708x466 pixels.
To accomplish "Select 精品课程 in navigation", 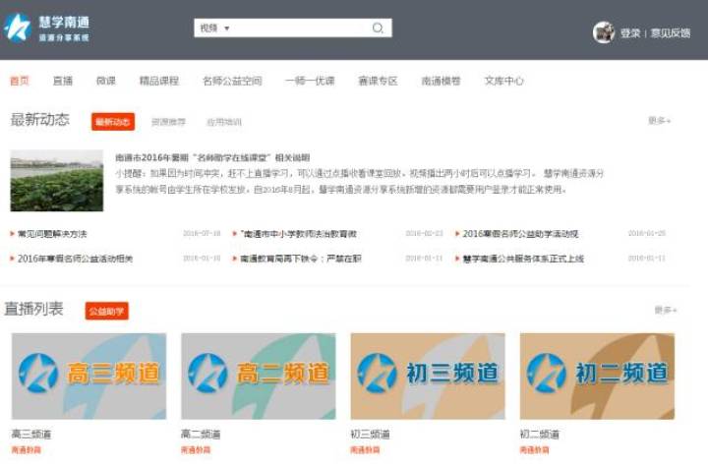I will [x=159, y=81].
